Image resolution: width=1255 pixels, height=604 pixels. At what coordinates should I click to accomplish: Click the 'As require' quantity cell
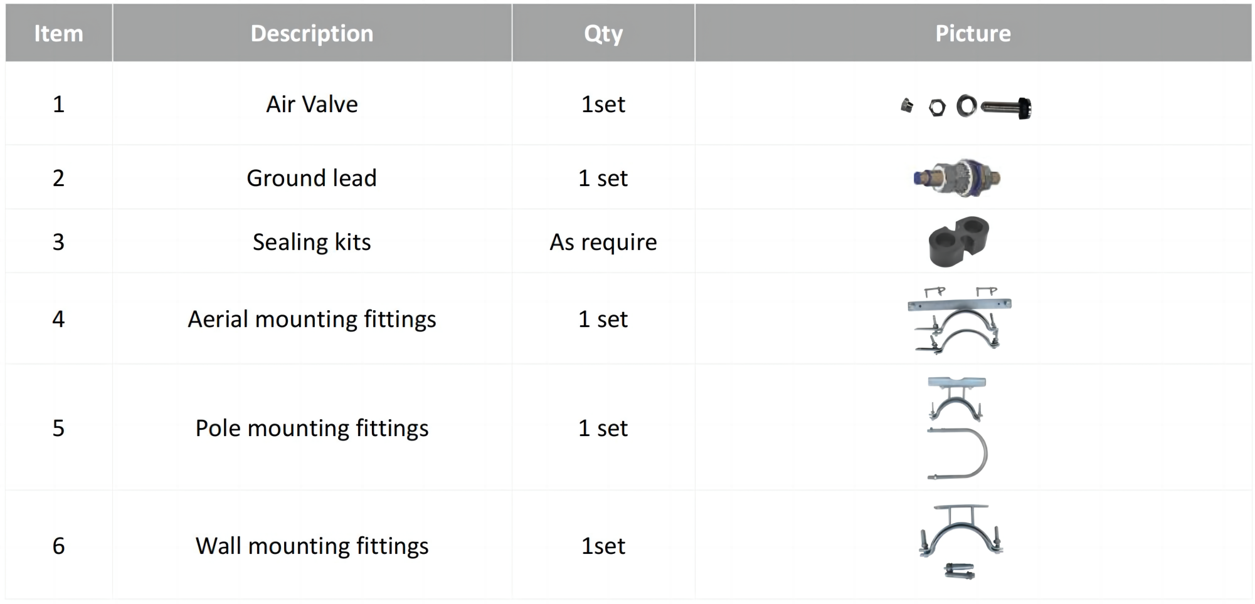coord(603,242)
